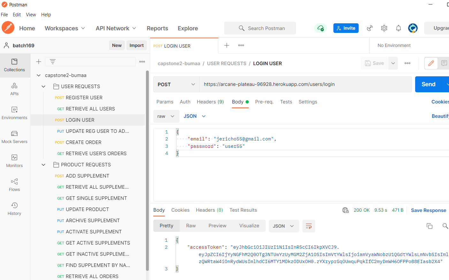This screenshot has width=449, height=280.
Task: Open the comments icon next to pencil
Action: 444,63
